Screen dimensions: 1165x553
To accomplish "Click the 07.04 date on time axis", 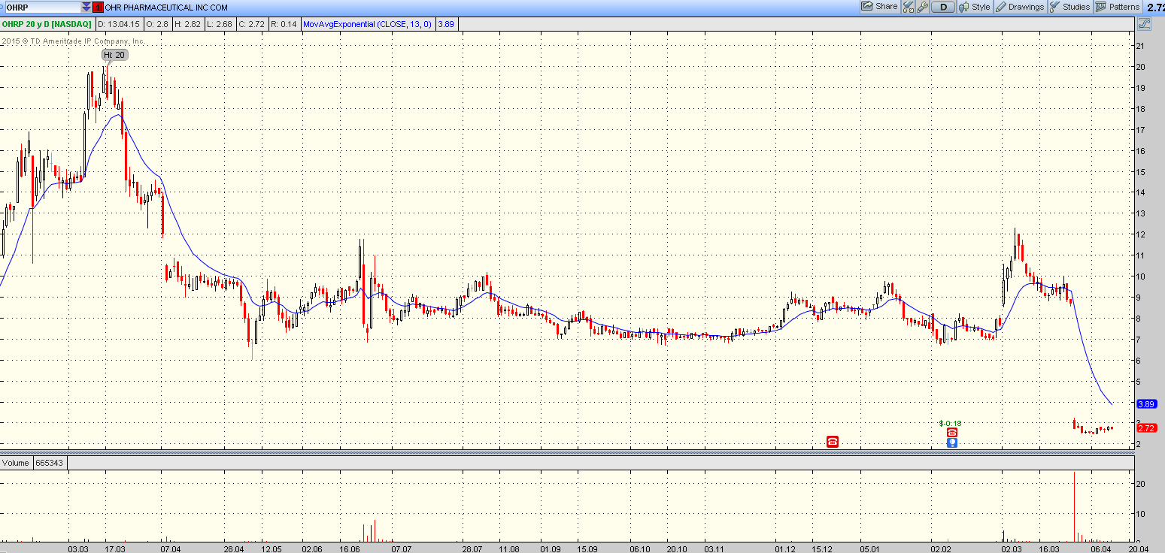I will tap(171, 549).
